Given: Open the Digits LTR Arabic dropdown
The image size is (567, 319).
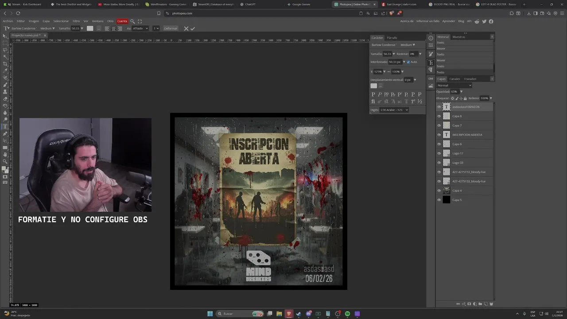Looking at the screenshot, I should [394, 110].
